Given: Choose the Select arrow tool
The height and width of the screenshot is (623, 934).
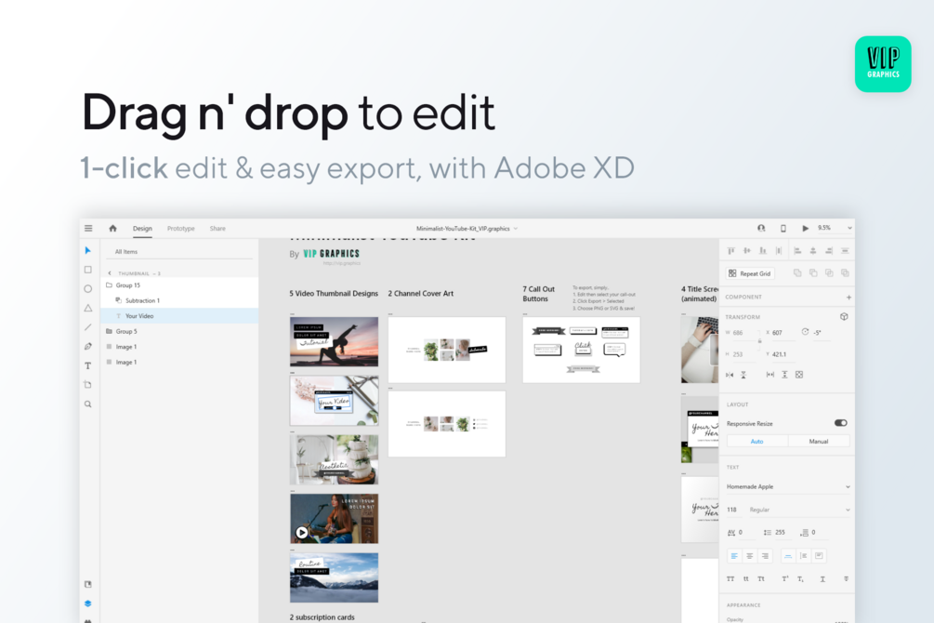Looking at the screenshot, I should (88, 250).
